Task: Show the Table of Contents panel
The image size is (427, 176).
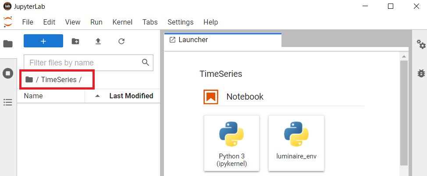Action: tap(8, 102)
